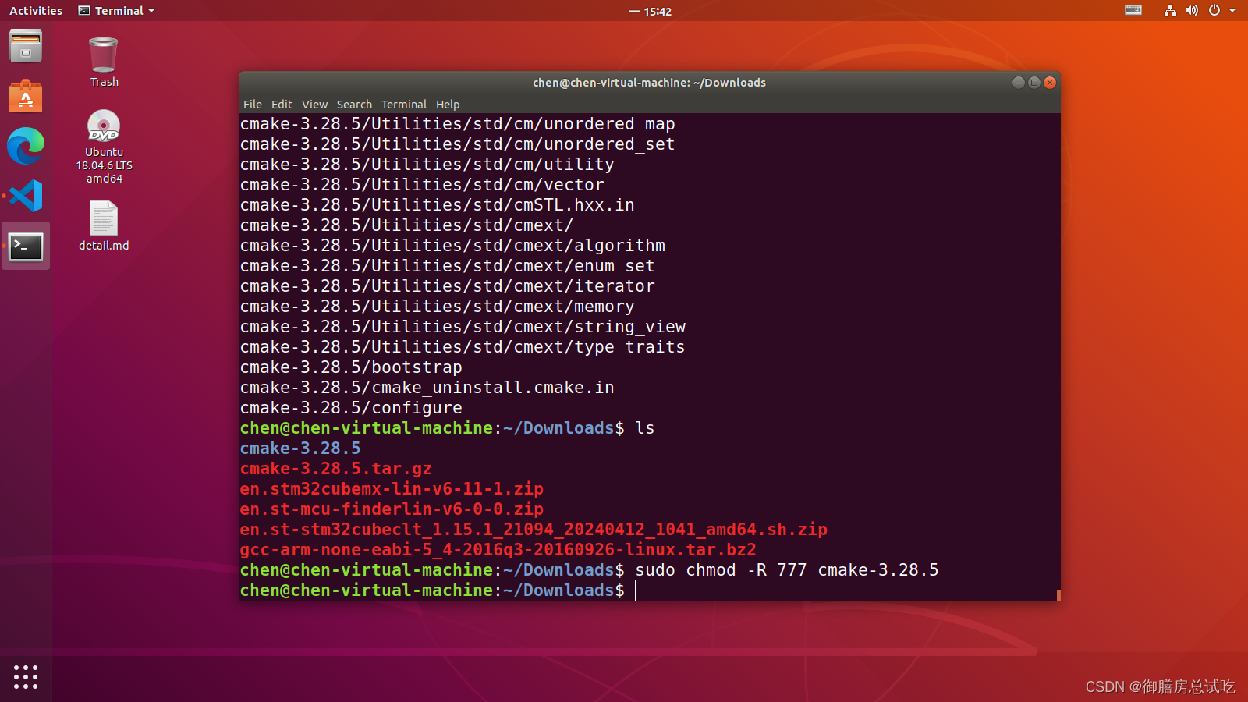This screenshot has height=702, width=1248.
Task: Open the power icon in top bar
Action: tap(1214, 10)
